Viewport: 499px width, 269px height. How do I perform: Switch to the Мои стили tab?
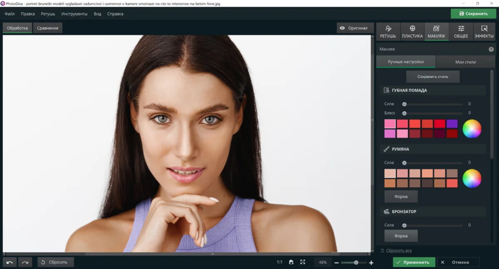465,62
